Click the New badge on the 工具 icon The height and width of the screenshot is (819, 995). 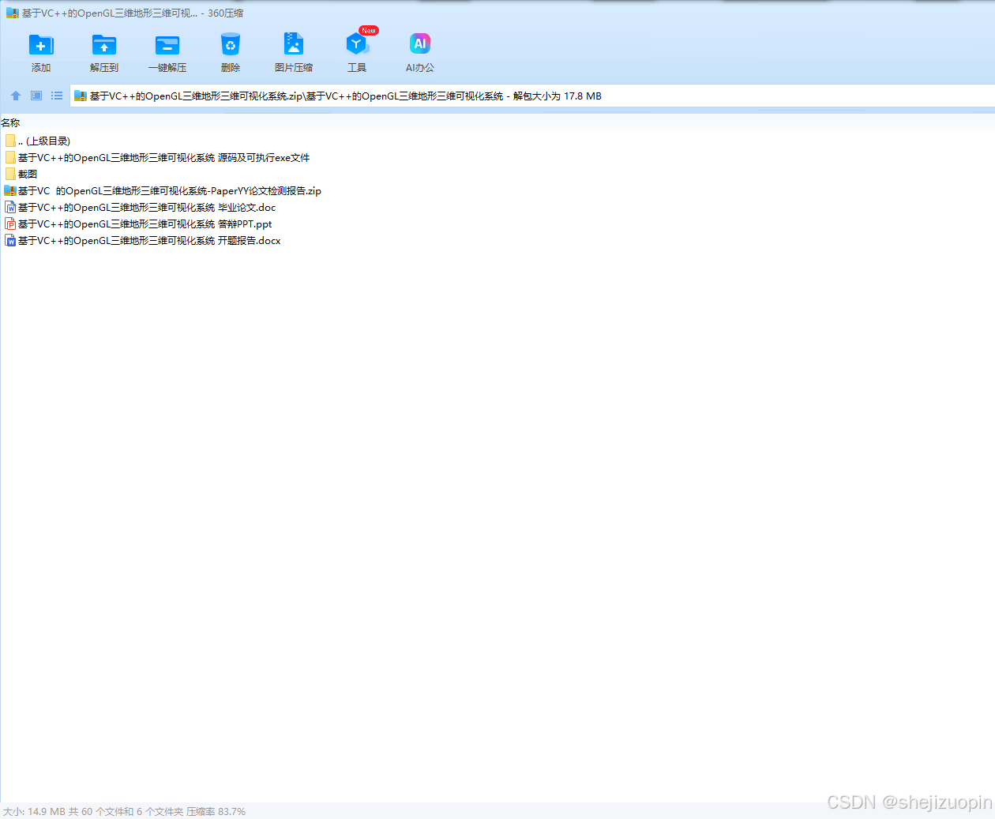point(367,30)
